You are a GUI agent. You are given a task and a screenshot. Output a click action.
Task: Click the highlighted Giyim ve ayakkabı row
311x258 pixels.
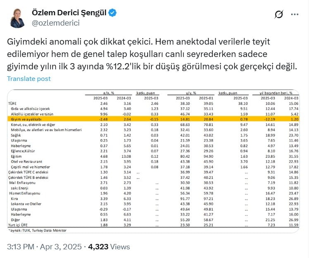[x=153, y=119]
